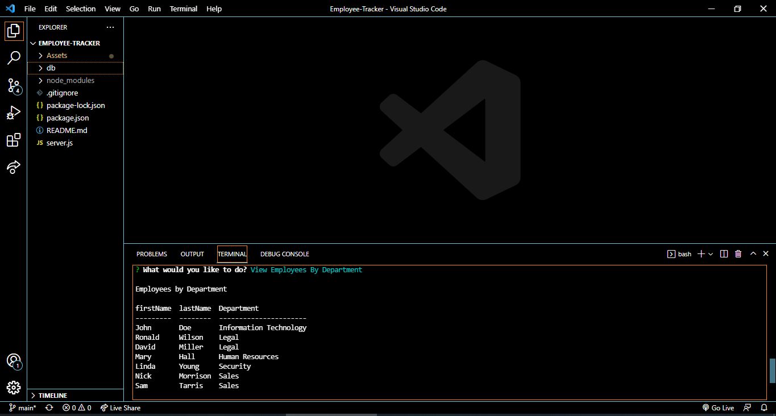Image resolution: width=776 pixels, height=416 pixels.
Task: Open the Edit menu
Action: [x=51, y=9]
